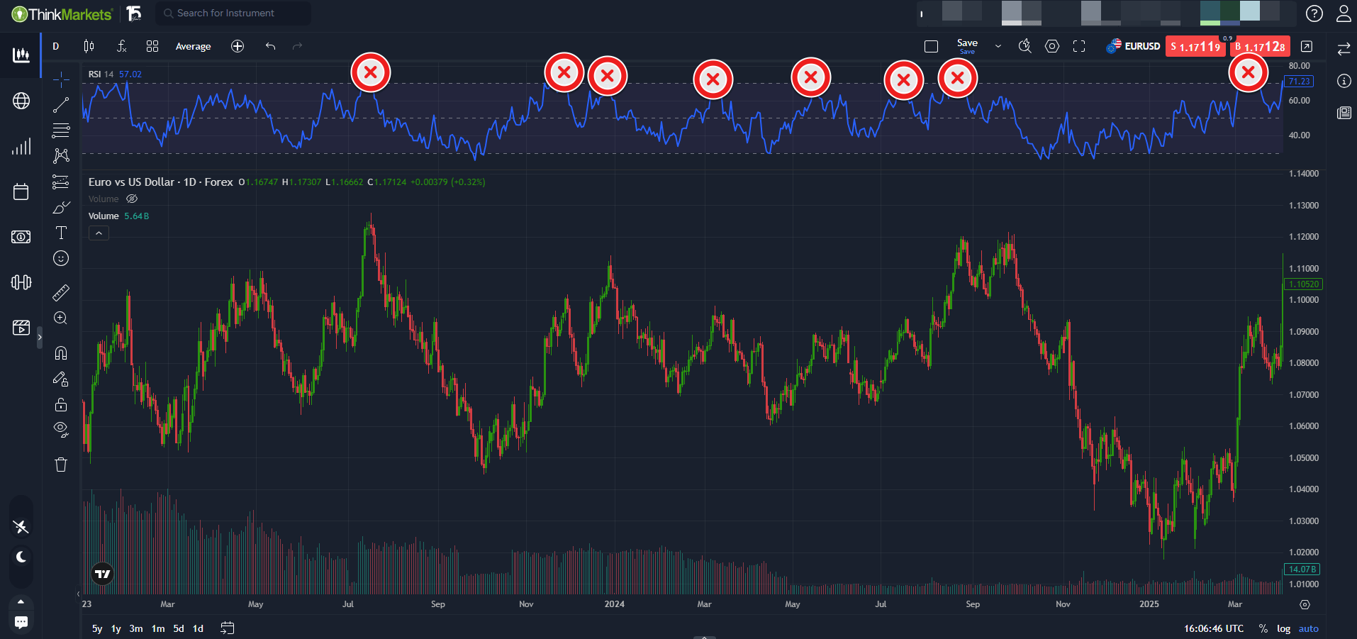Screen dimensions: 1357x639
Task: Select the Measure ruler tool
Action: [x=61, y=292]
